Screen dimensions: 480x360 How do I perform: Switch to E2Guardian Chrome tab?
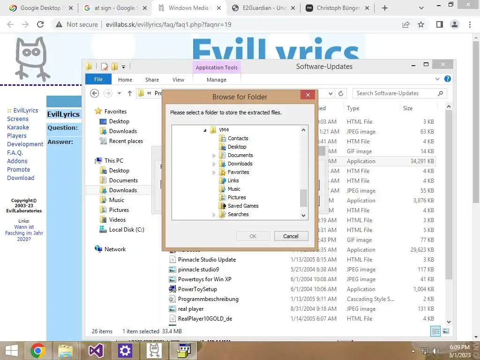coord(264,8)
